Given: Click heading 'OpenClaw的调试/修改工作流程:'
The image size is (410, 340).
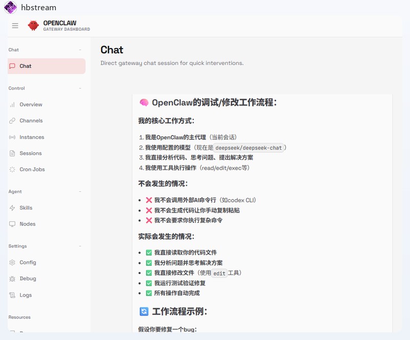Looking at the screenshot, I should pos(214,103).
